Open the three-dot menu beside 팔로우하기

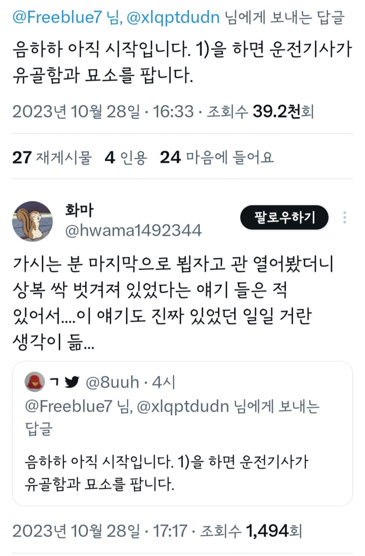click(345, 218)
